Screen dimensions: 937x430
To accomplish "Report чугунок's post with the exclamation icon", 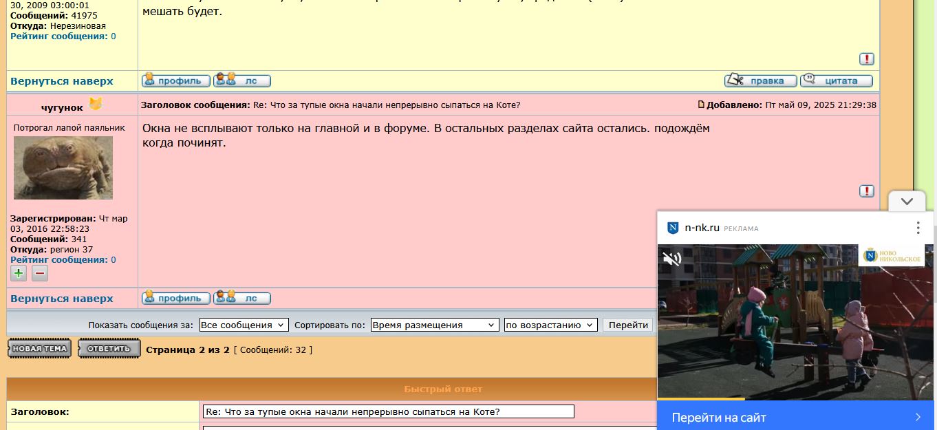I will pos(866,191).
